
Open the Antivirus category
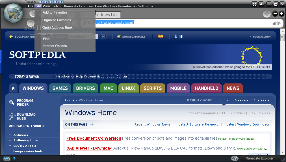click(x=21, y=135)
